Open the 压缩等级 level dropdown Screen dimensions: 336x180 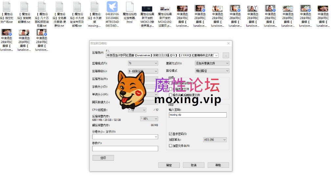click(x=143, y=71)
